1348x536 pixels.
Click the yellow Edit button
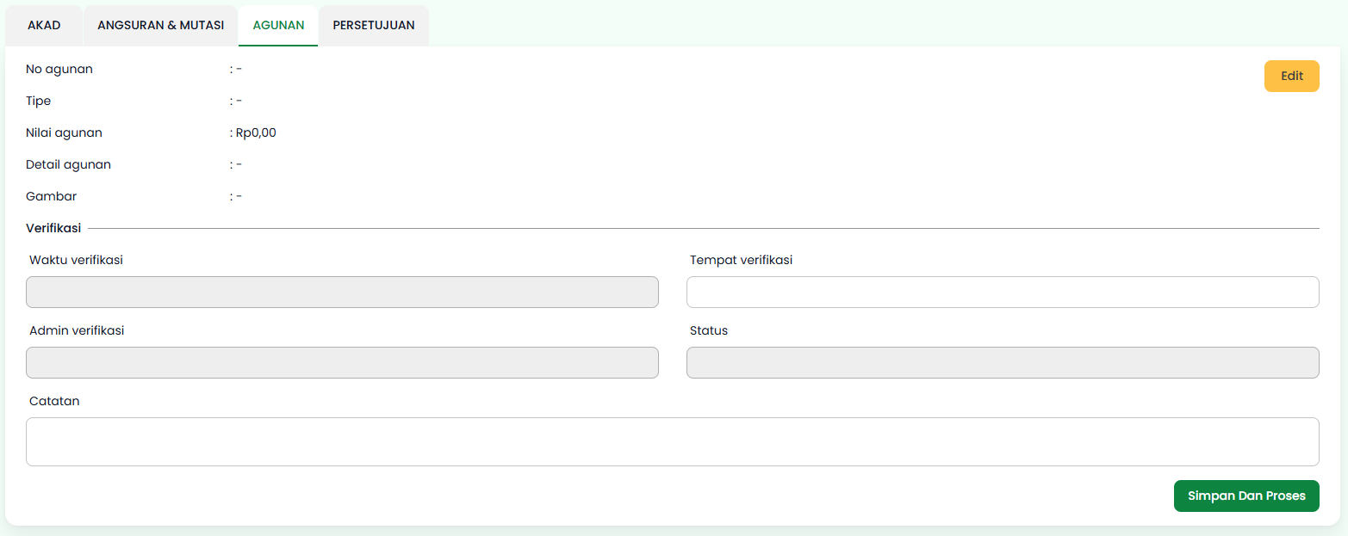[x=1291, y=76]
